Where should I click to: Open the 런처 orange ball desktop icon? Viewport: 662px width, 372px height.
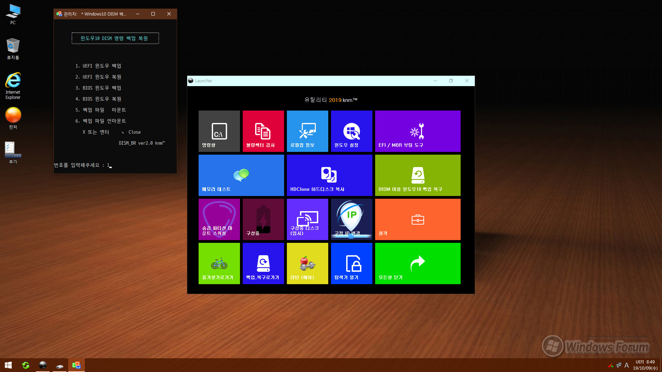tap(13, 118)
